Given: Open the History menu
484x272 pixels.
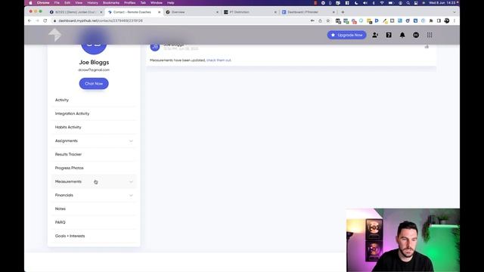Looking at the screenshot, I should coord(92,3).
